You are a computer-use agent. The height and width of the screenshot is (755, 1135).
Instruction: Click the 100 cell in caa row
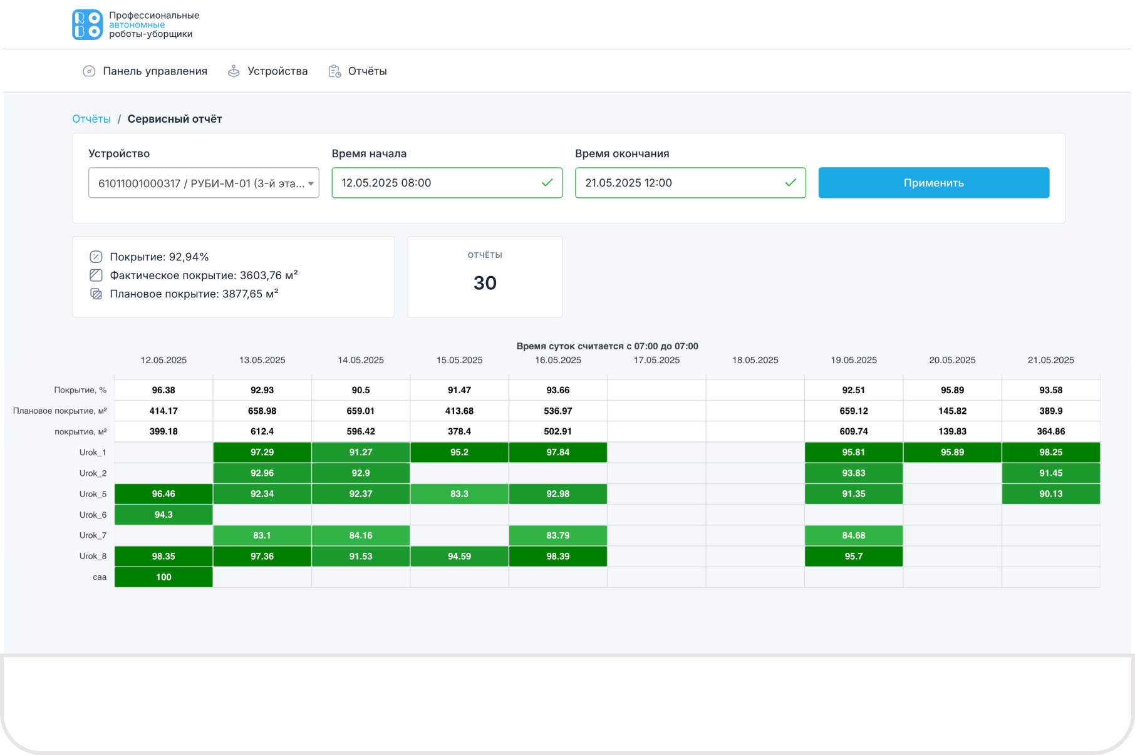pyautogui.click(x=163, y=577)
